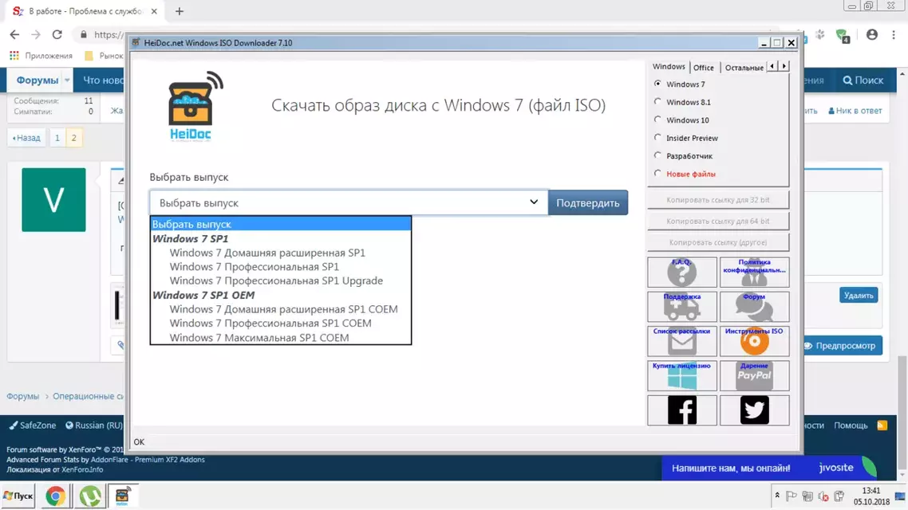Click Копировать ссылку для 32 bit
The image size is (908, 510).
718,200
